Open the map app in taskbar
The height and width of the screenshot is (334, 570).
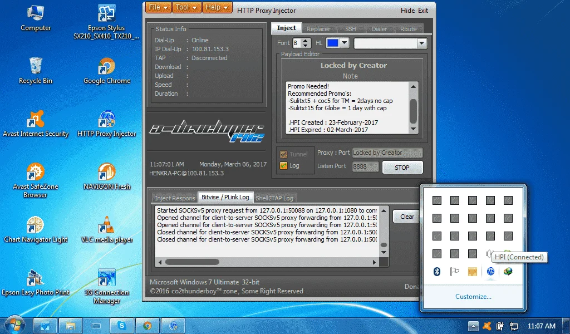(45, 326)
